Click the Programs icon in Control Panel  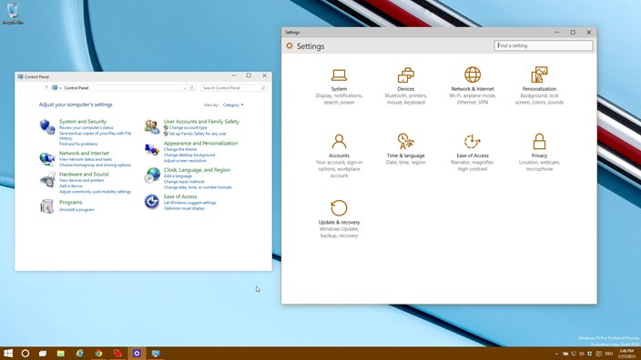coord(47,206)
